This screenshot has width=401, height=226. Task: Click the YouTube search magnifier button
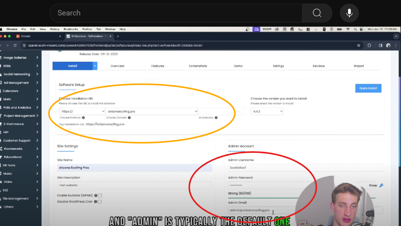point(317,13)
